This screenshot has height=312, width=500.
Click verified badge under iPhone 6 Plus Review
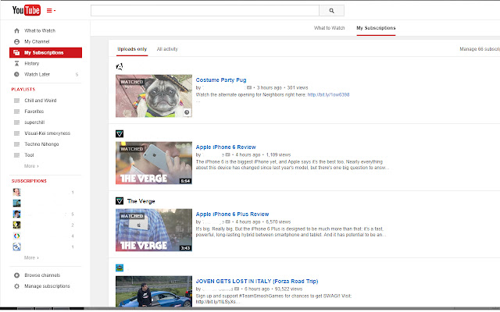(227, 222)
